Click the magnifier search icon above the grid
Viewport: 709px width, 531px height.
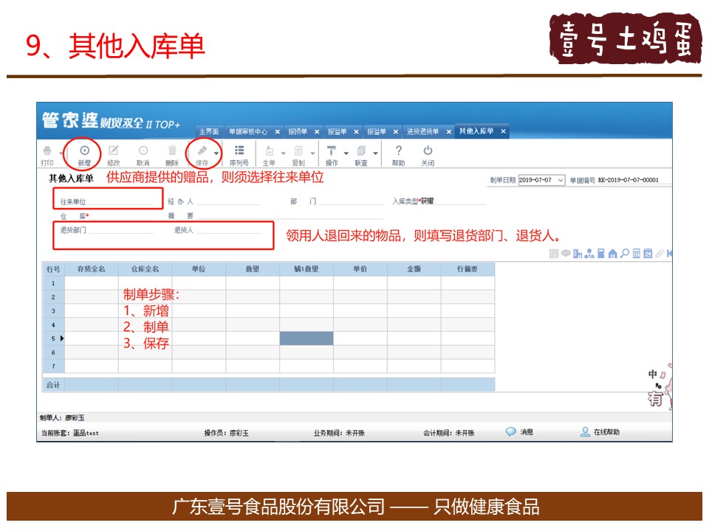(624, 254)
